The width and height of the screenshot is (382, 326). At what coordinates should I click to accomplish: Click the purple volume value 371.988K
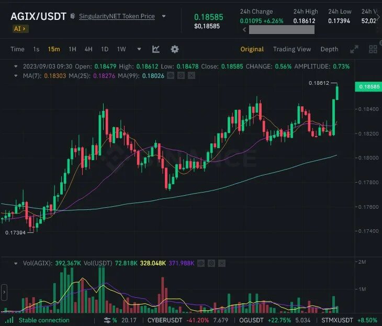tap(182, 263)
